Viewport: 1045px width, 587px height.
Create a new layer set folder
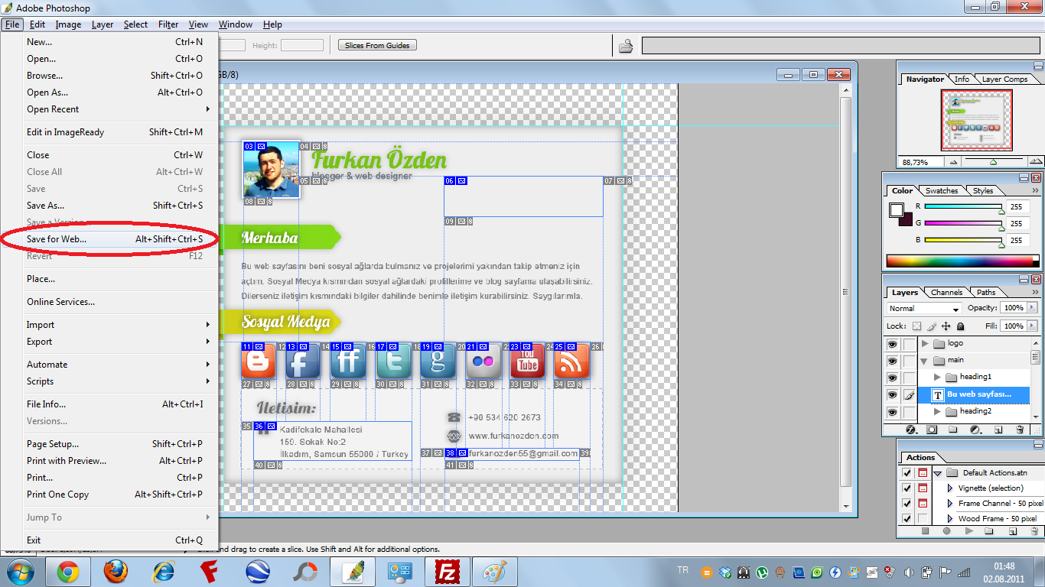click(953, 430)
